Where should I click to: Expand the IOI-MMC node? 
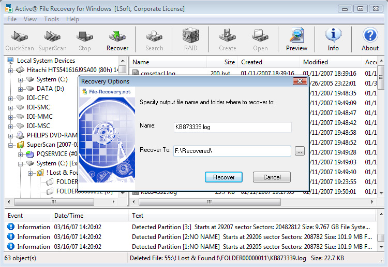click(x=10, y=117)
